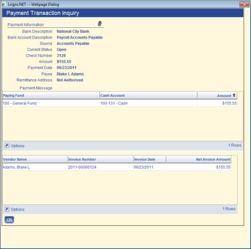Open Options icon under Vendor Name grid
Screen dimensions: 251x249
[7, 209]
